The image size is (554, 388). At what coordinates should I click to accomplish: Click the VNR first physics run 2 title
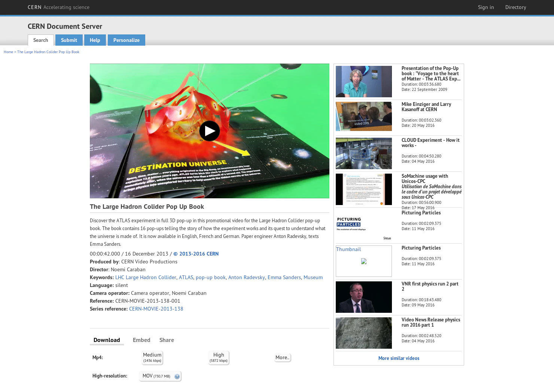(430, 286)
